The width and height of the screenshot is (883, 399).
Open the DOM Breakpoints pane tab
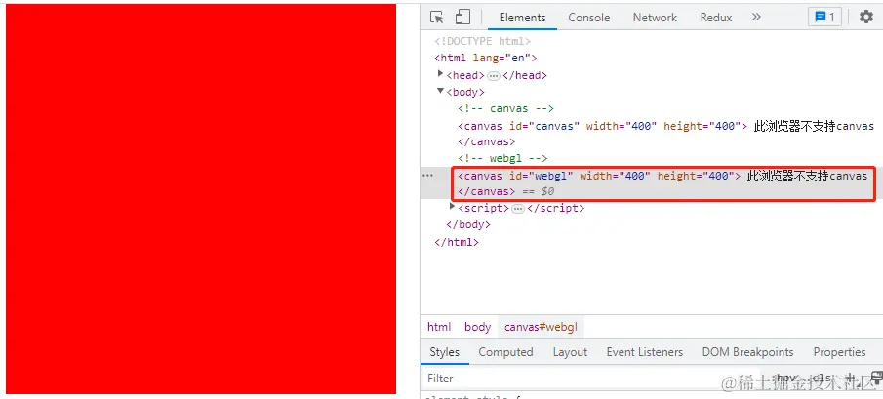click(747, 352)
